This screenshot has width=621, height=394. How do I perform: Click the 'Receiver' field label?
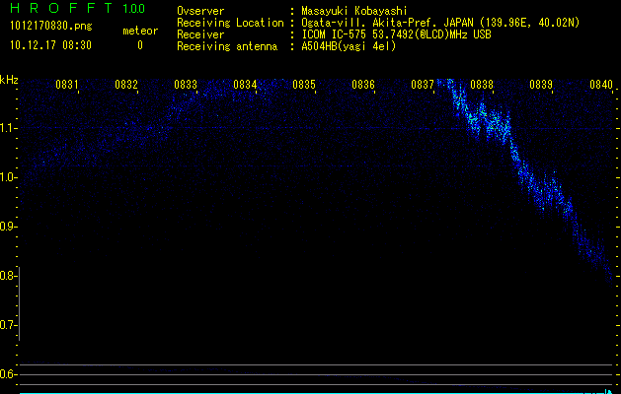[200, 34]
